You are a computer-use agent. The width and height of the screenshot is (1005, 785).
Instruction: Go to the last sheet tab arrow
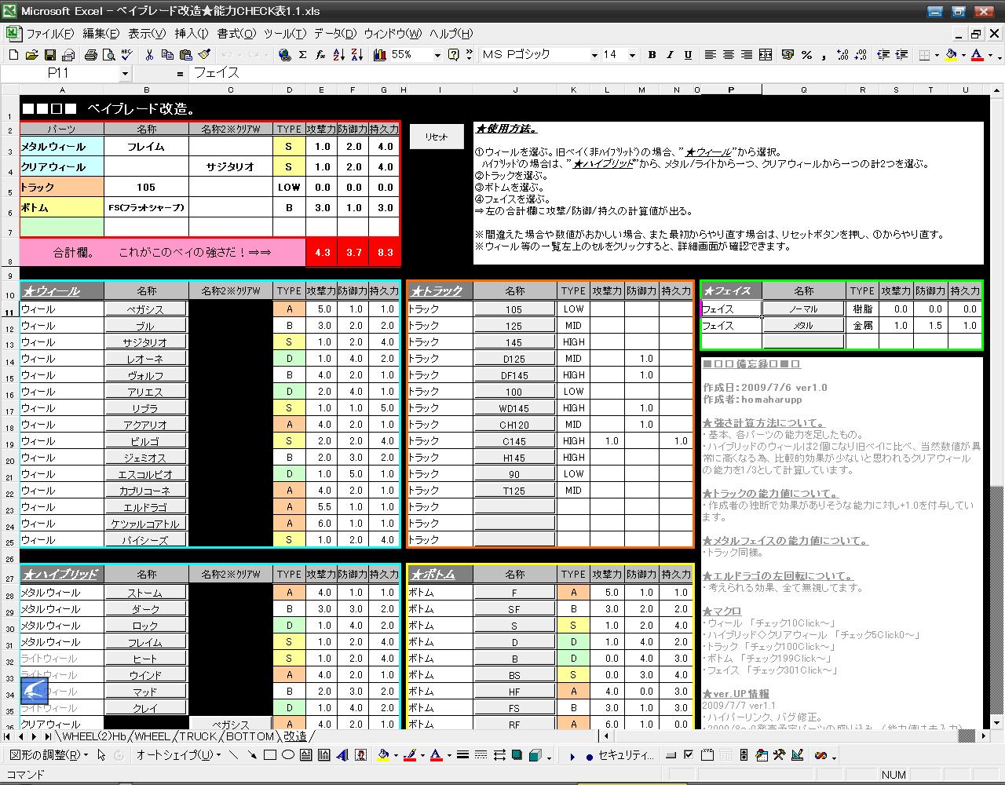tap(49, 736)
